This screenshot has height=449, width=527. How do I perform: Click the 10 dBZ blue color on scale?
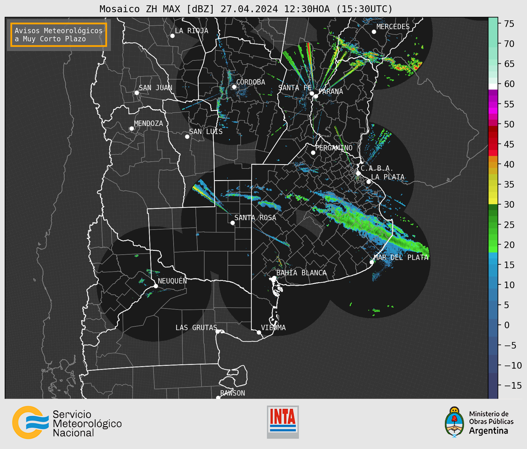pyautogui.click(x=493, y=285)
